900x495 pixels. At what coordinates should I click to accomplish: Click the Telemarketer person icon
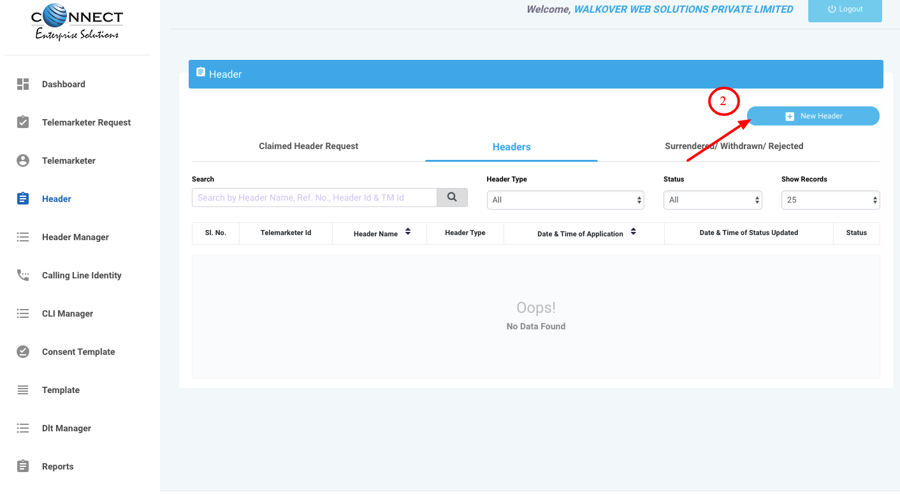click(23, 161)
